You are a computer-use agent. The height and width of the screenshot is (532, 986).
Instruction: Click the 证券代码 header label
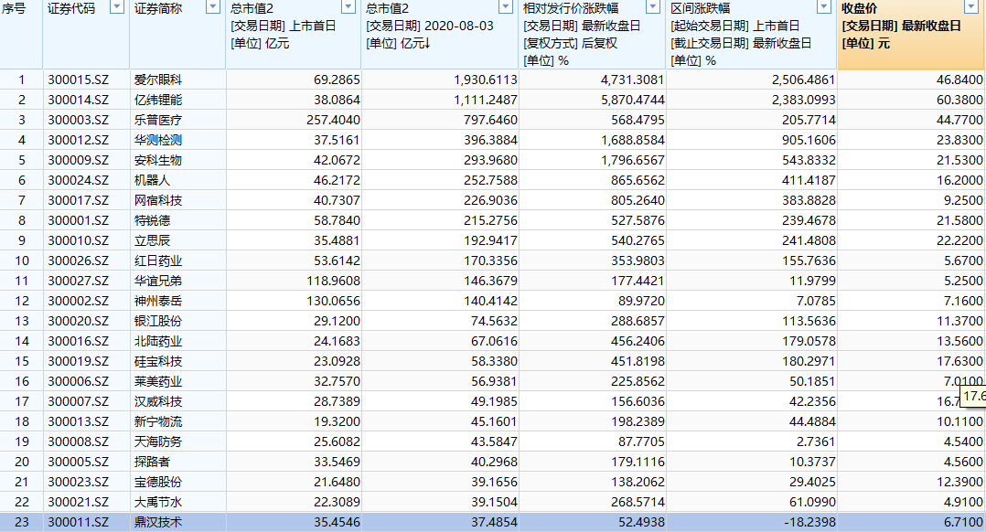click(x=71, y=9)
